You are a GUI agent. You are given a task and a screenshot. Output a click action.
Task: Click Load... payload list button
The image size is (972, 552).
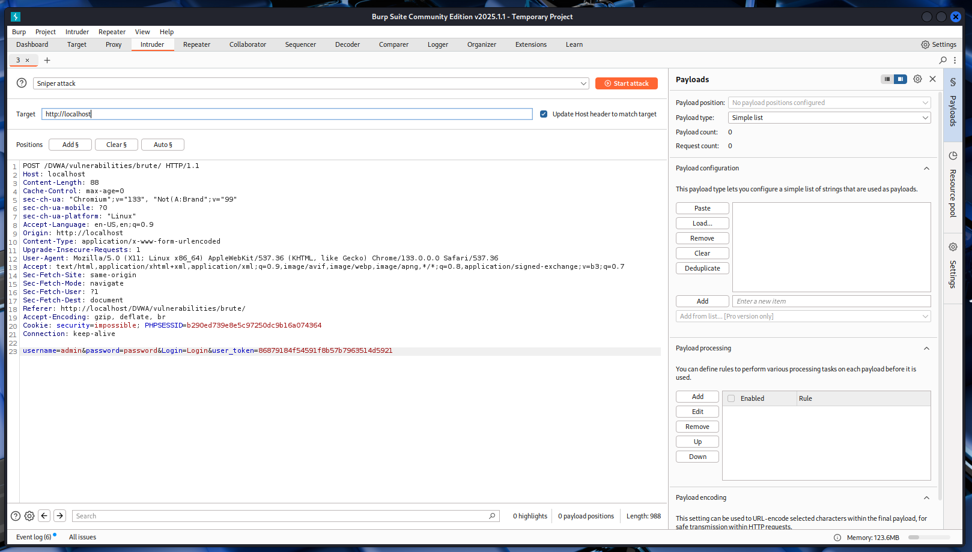[x=702, y=223]
